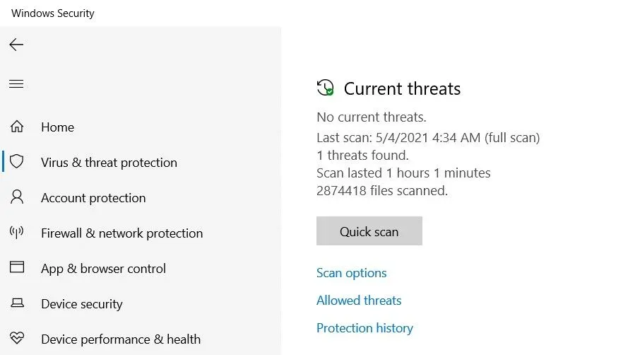Click the back arrow icon

(x=16, y=45)
